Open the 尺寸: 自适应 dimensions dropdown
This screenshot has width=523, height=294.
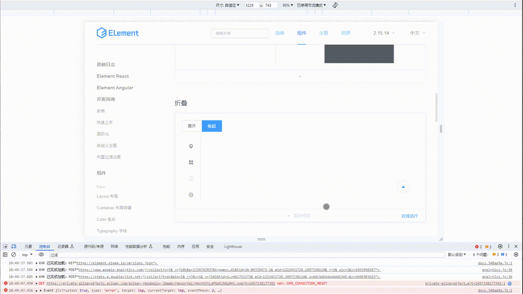(228, 5)
